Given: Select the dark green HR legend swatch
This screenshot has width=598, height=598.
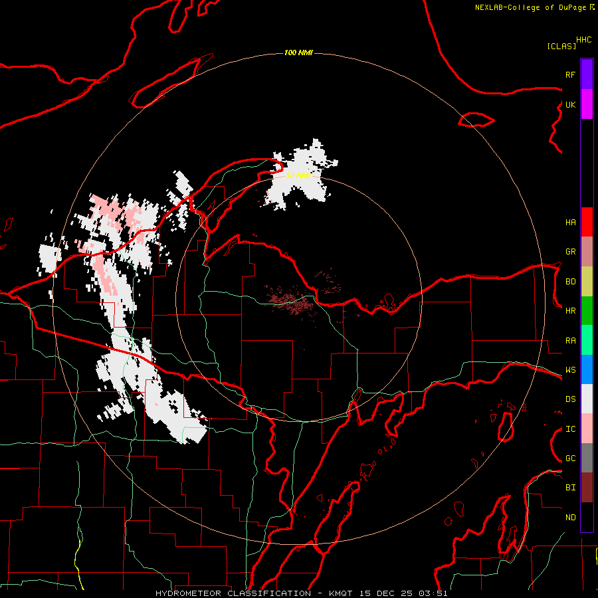Looking at the screenshot, I should (587, 310).
